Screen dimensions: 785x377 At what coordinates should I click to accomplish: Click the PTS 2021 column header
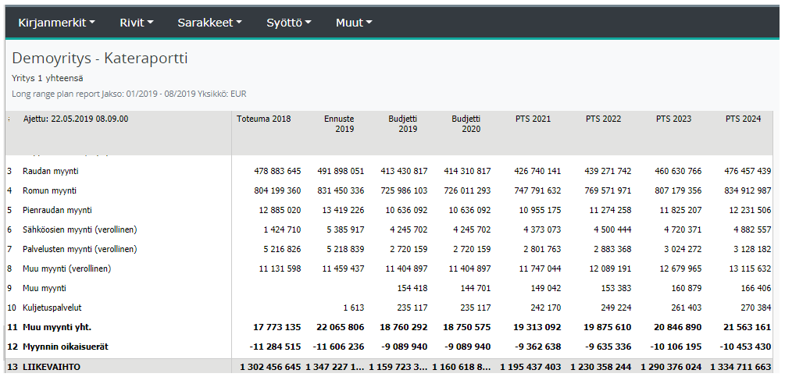pos(533,119)
